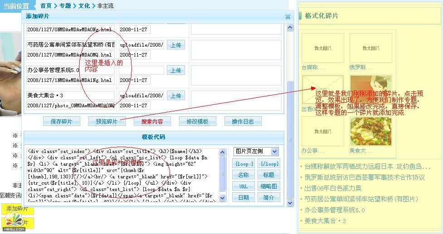Close the 添加碎片 dialog

click(287, 17)
